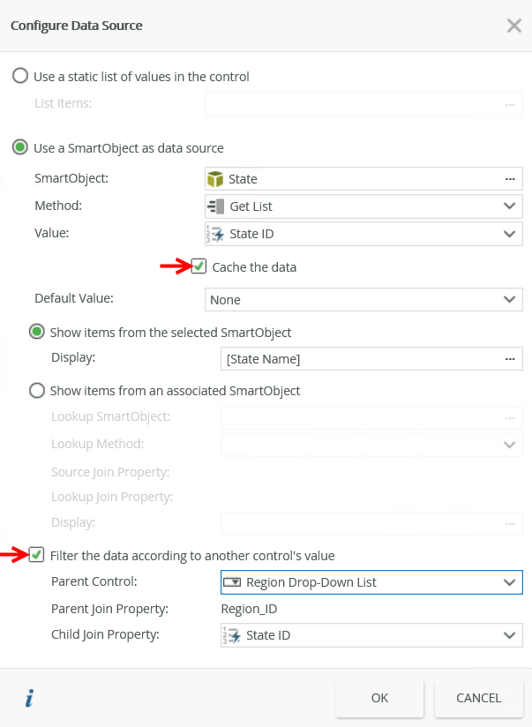The width and height of the screenshot is (532, 727).
Task: Expand the Method dropdown
Action: (x=509, y=206)
